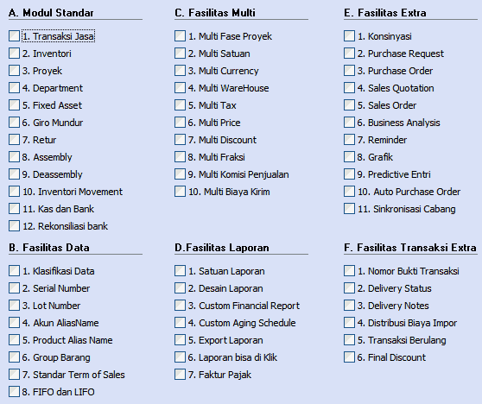Viewport: 482px width, 404px height.
Task: Check the Business Analysis option
Action: [x=349, y=123]
